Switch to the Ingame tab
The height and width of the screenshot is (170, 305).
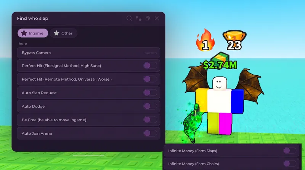click(x=33, y=33)
